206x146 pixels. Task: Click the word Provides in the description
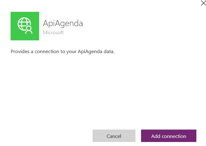click(x=20, y=52)
